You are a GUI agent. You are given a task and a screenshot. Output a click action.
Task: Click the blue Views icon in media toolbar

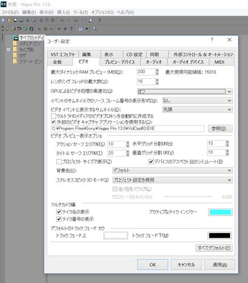tap(80, 29)
